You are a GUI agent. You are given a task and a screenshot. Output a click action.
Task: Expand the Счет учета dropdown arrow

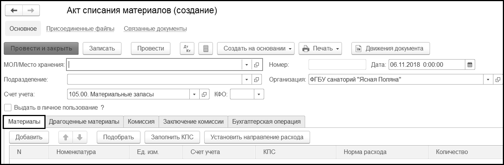tap(194, 94)
